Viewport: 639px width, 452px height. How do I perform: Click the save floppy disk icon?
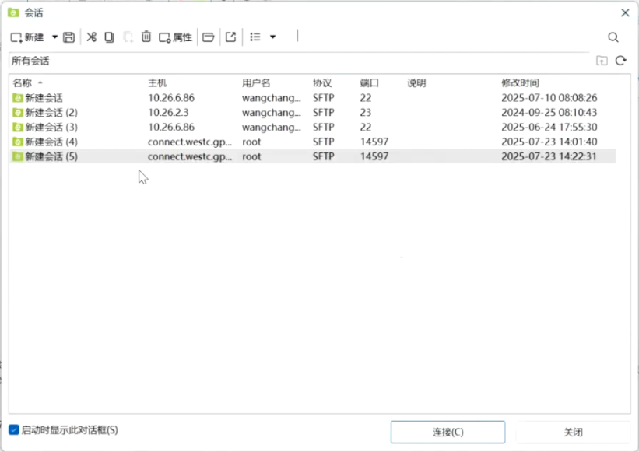(x=68, y=37)
